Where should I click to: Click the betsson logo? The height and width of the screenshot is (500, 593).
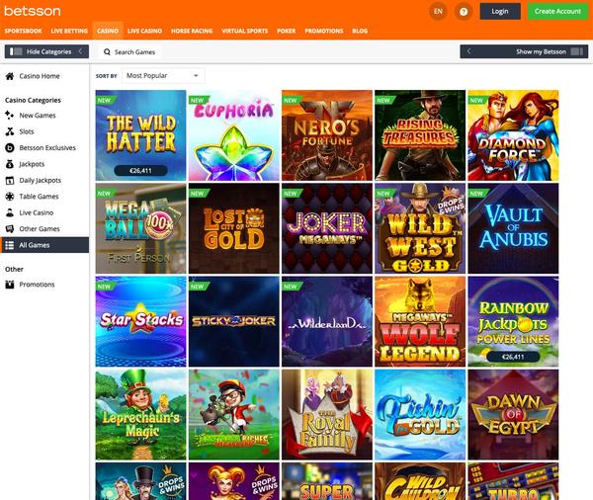pos(33,11)
